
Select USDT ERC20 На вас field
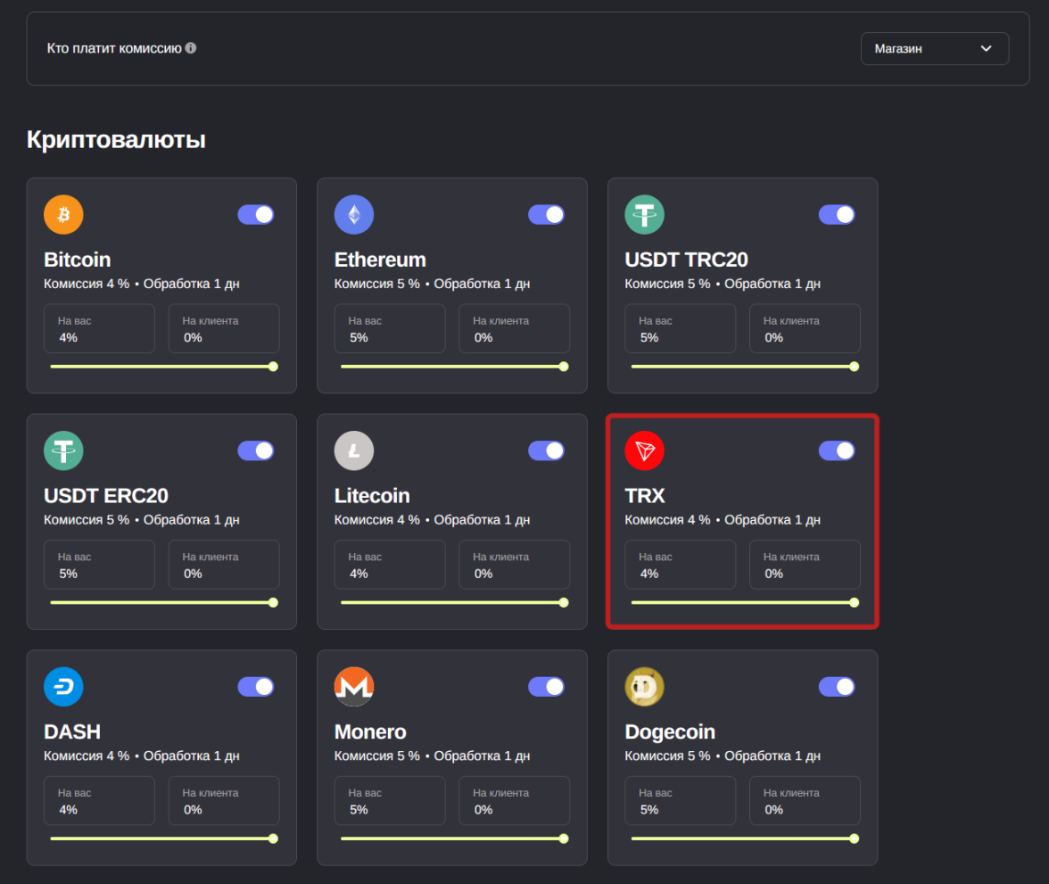pyautogui.click(x=99, y=565)
